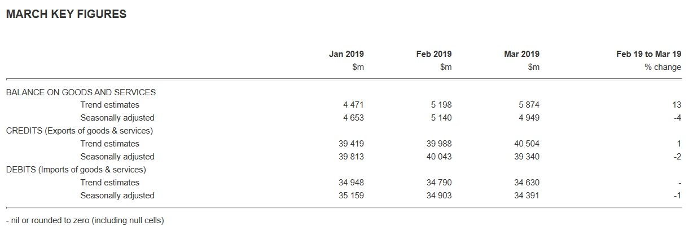Click the 34 391 debits seasonally adjusted value
This screenshot has height=235, width=689.
526,196
